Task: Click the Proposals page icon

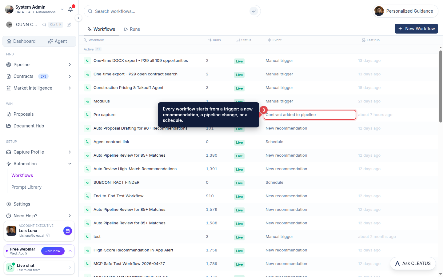Action: pyautogui.click(x=9, y=114)
